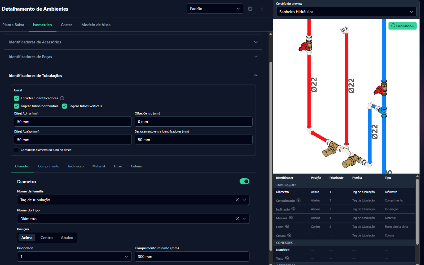Click the isometric piping preview image
Image resolution: width=424 pixels, height=265 pixels.
pos(346,96)
